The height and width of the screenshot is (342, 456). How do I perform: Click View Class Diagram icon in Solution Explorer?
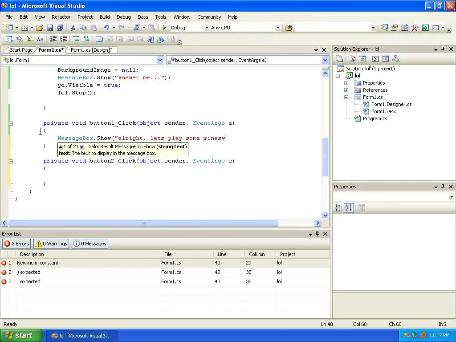coord(395,59)
